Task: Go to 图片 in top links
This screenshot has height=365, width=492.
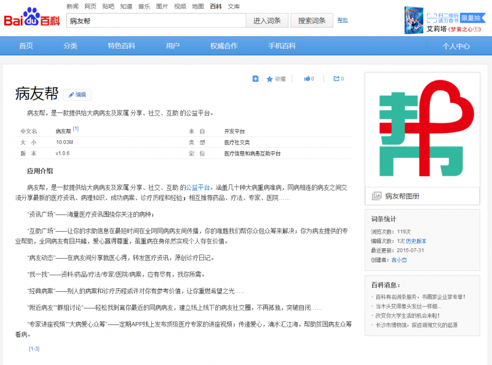Action: pyautogui.click(x=162, y=6)
